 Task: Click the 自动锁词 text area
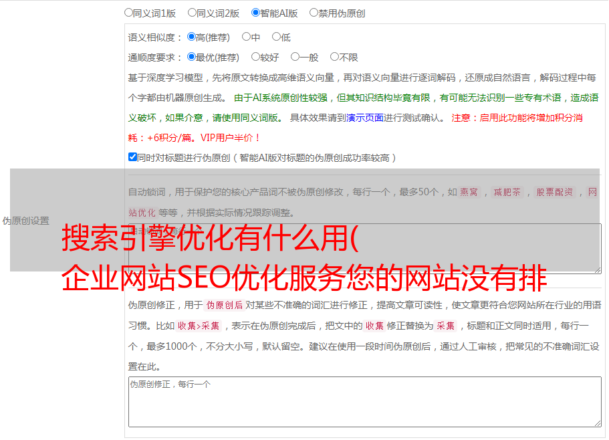click(x=365, y=249)
